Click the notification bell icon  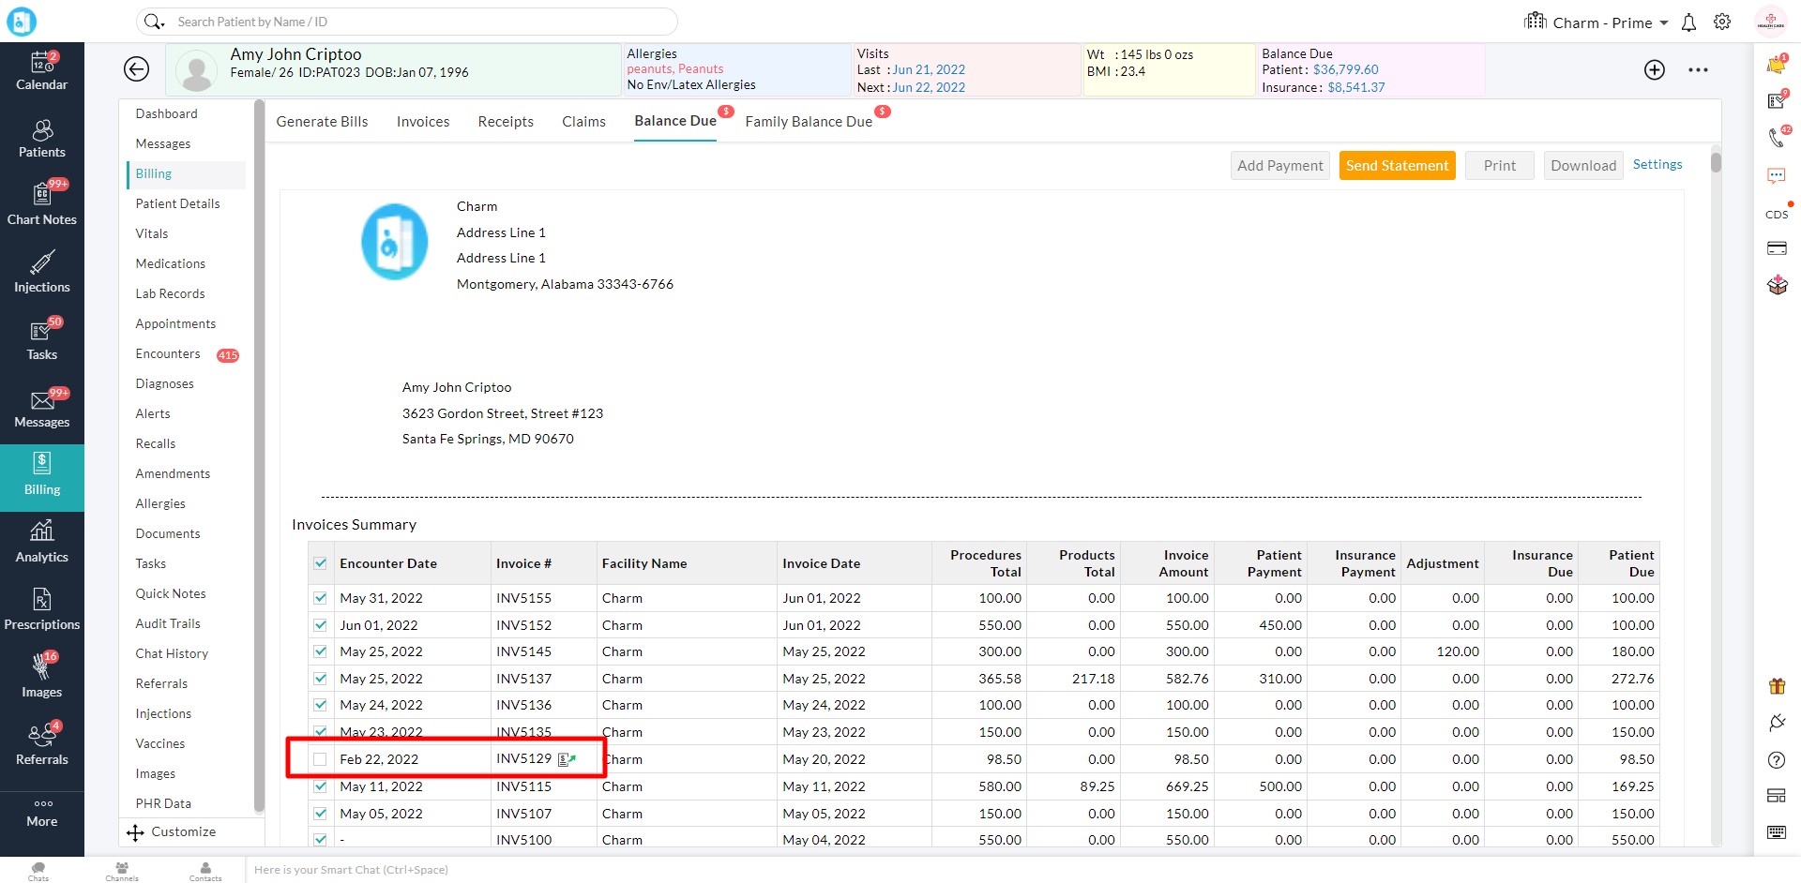point(1688,22)
